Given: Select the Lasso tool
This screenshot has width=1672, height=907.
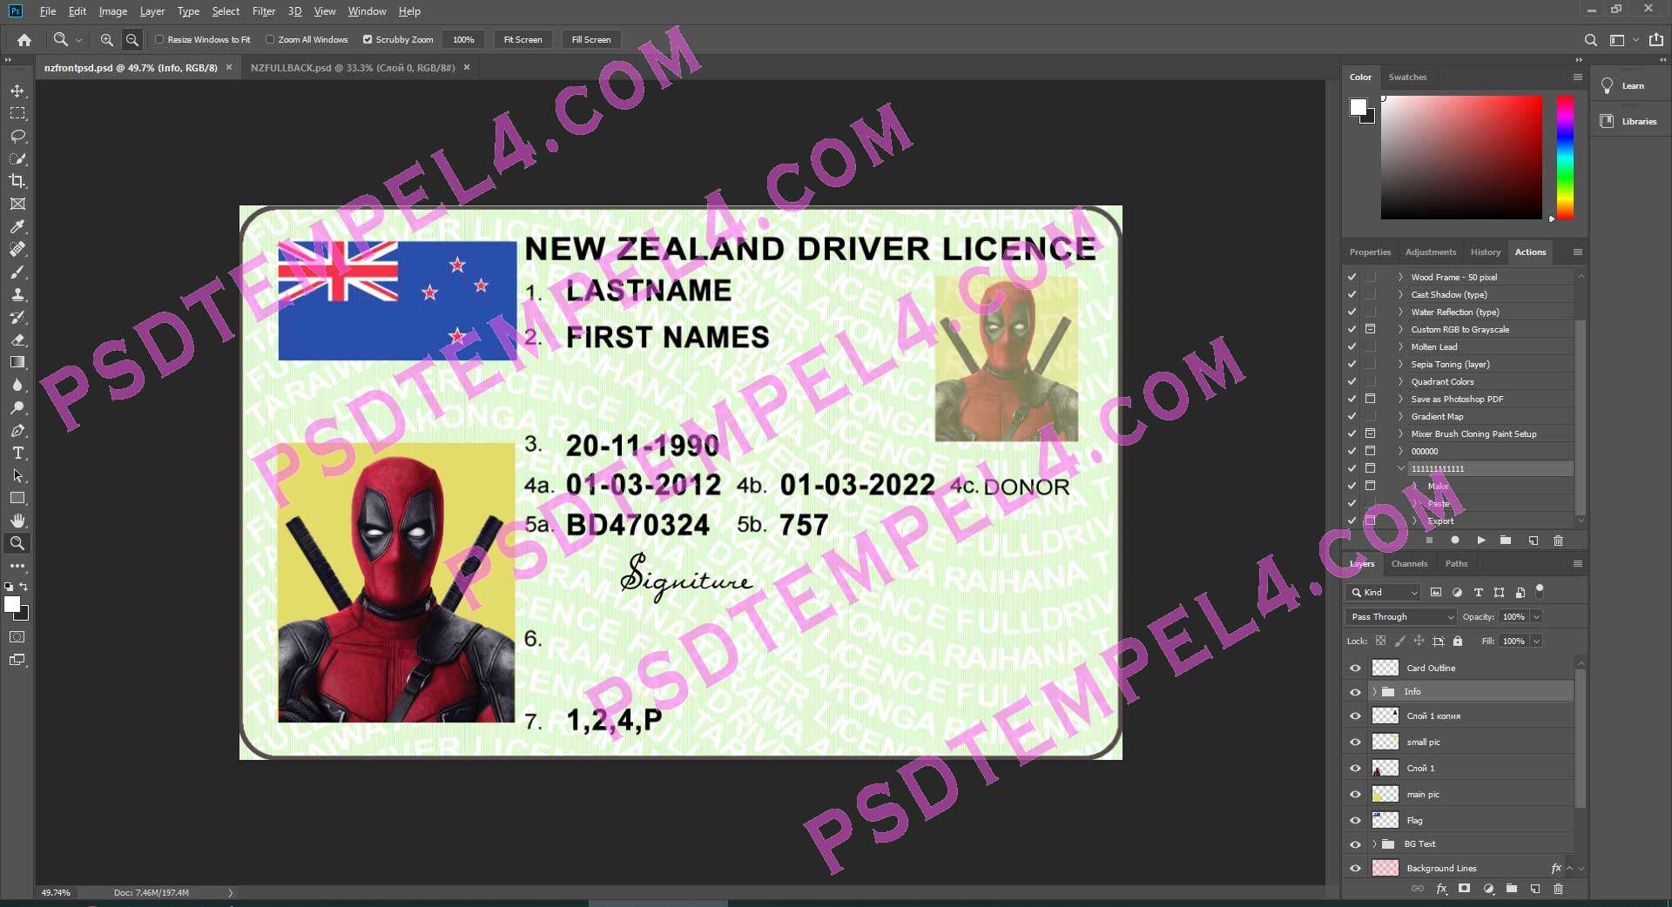Looking at the screenshot, I should coord(17,136).
